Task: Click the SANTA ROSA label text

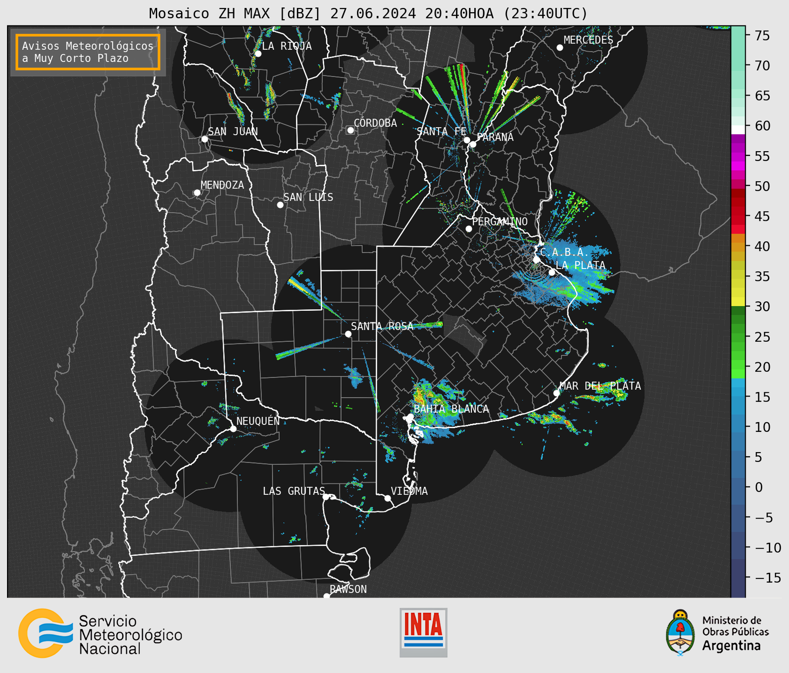Action: pos(382,326)
